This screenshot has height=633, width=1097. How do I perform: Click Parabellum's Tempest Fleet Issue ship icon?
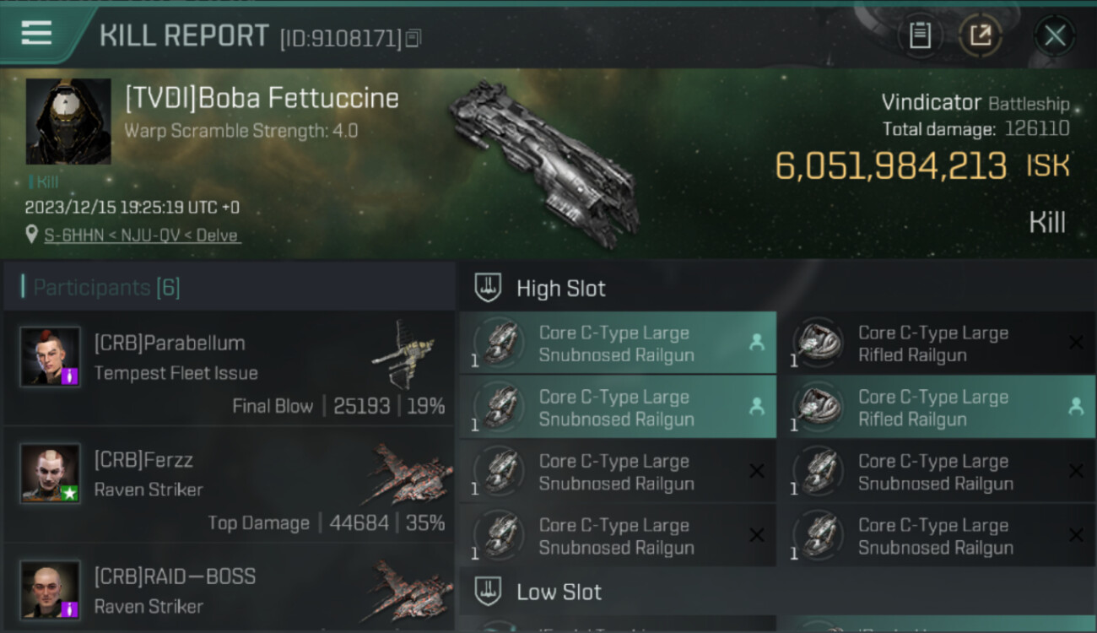coord(403,354)
